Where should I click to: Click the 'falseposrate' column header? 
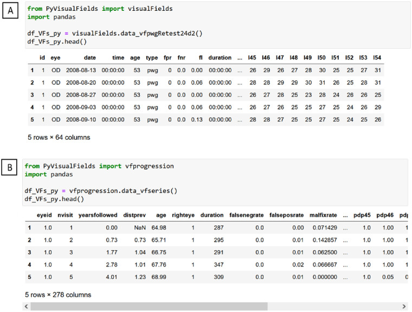coord(286,216)
